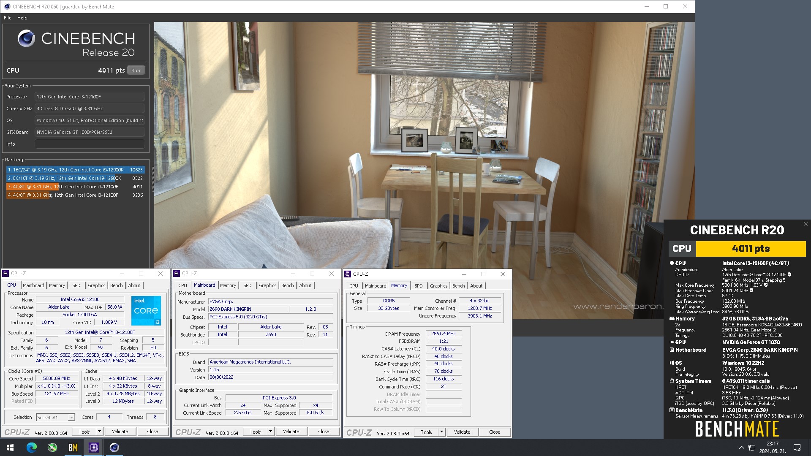Expand Tools dropdown arrow in Memory CPU-Z window
811x456 pixels.
442,432
